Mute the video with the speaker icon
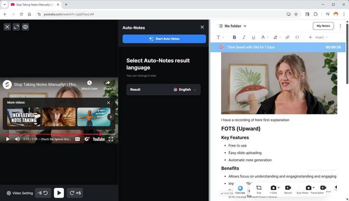 17,139
